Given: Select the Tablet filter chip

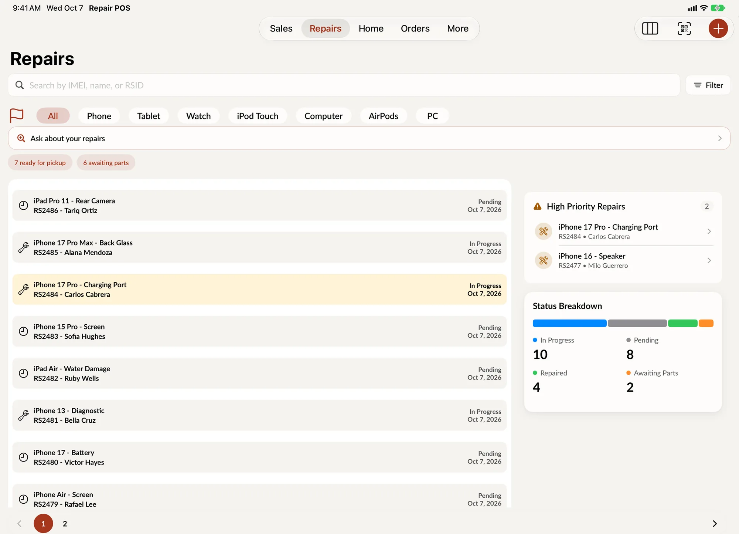Looking at the screenshot, I should click(149, 116).
